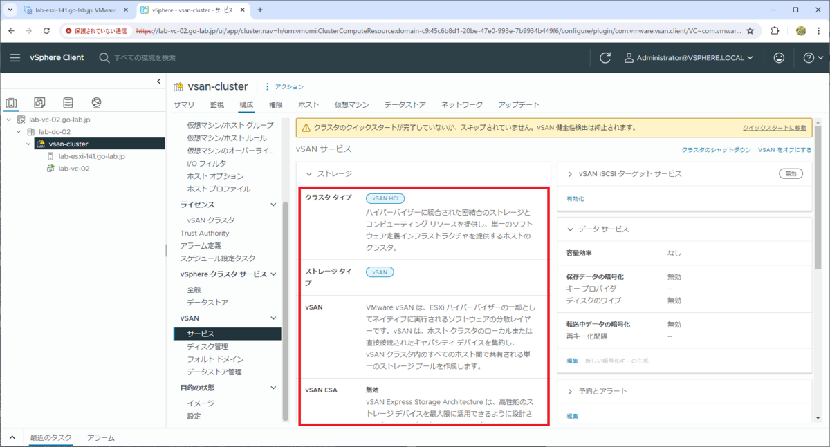830x447 pixels.
Task: Collapse vsan-cluster tree node
Action: point(28,144)
